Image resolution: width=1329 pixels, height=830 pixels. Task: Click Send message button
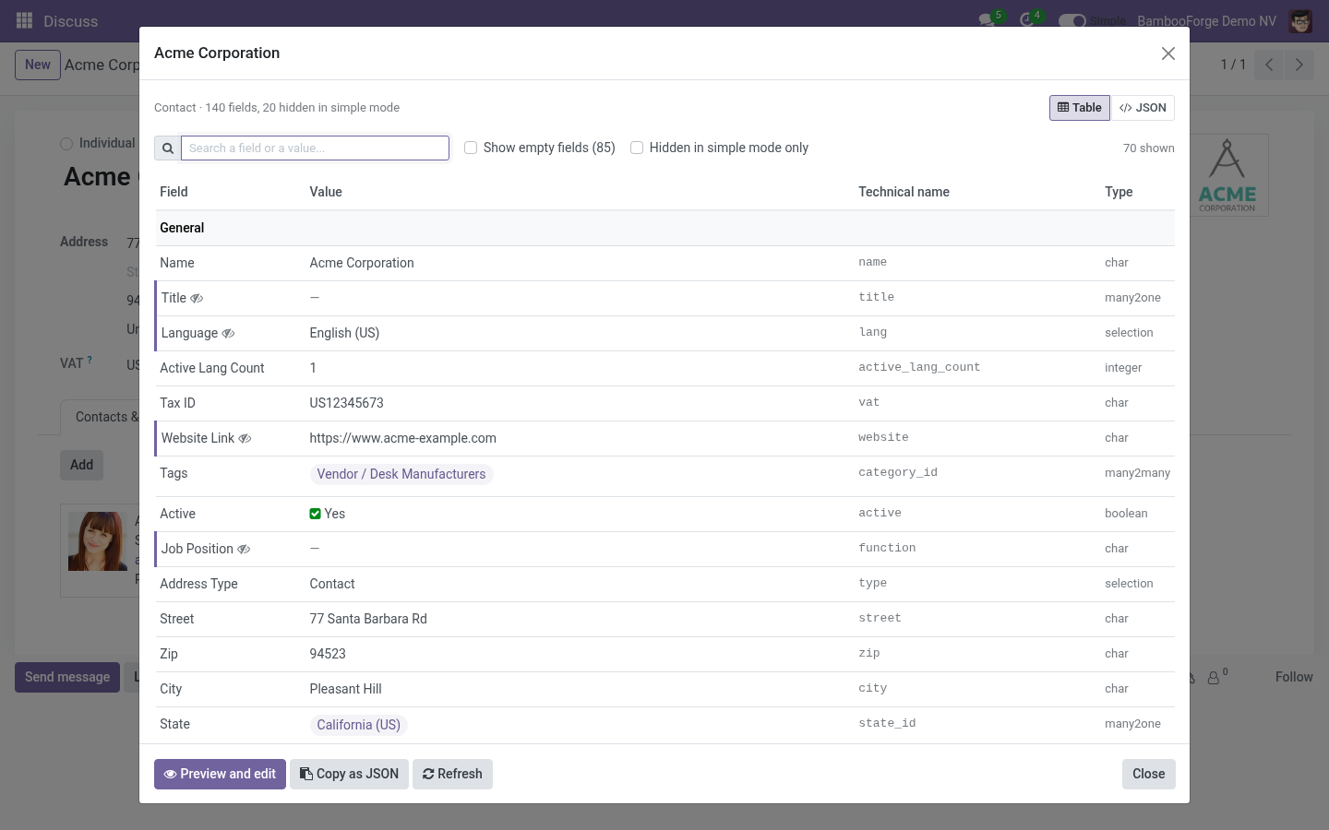[x=67, y=677]
